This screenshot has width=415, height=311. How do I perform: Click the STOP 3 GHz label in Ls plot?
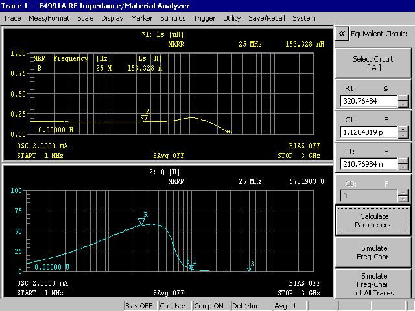[299, 155]
